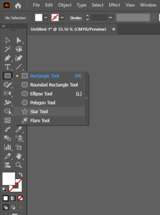Activate the Hand tool

pos(19,156)
